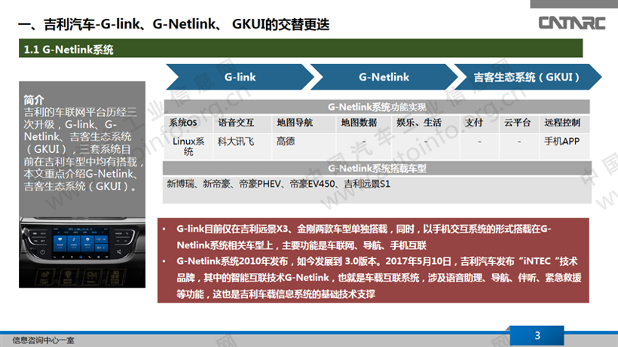Click the G-Netlink系统搭载车型 header bar
This screenshot has width=618, height=347.
377,169
